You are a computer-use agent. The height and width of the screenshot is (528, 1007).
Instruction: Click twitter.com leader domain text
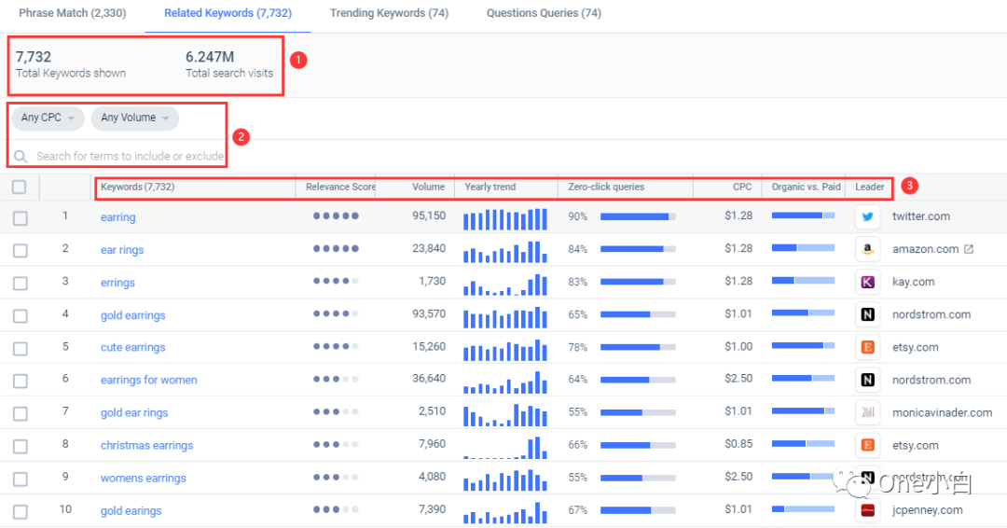click(x=921, y=217)
